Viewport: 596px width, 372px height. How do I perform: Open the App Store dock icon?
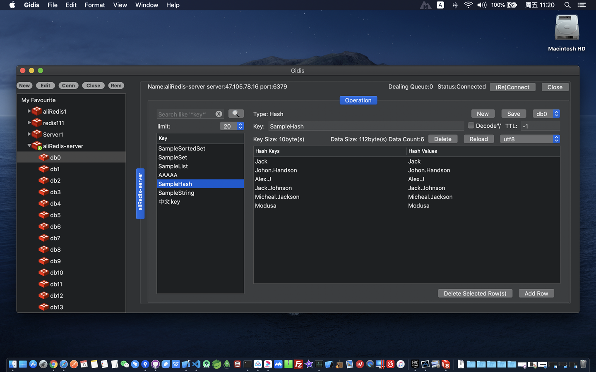point(33,364)
